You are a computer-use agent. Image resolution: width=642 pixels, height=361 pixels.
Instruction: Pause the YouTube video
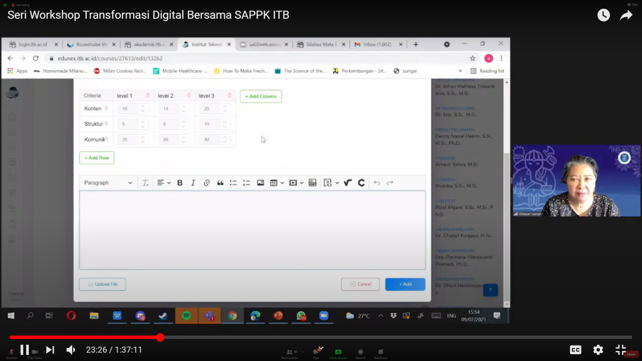pyautogui.click(x=25, y=350)
